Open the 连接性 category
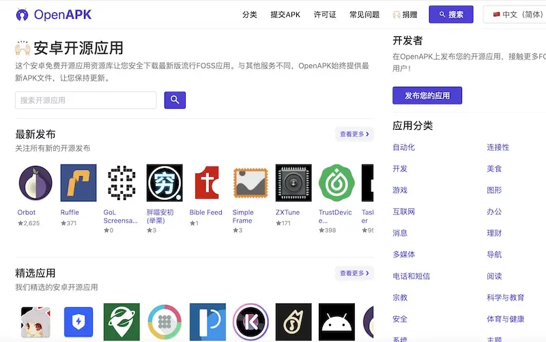The height and width of the screenshot is (342, 546). tap(498, 147)
